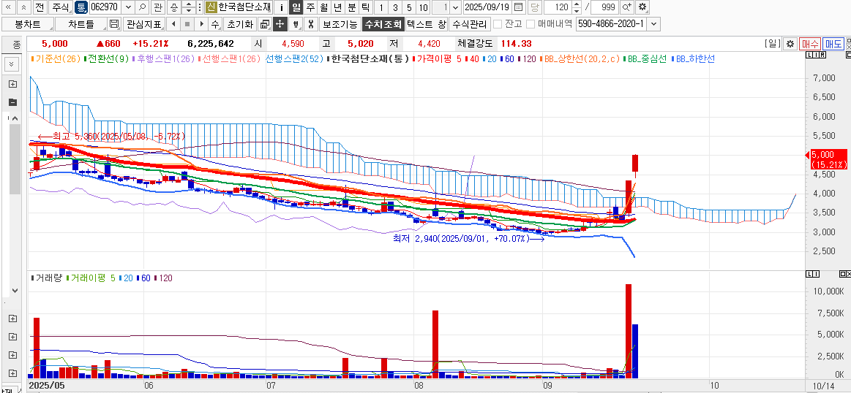Screen dimensions: 851x393
Task: Click the stock code search magnifier icon
Action: (142, 7)
